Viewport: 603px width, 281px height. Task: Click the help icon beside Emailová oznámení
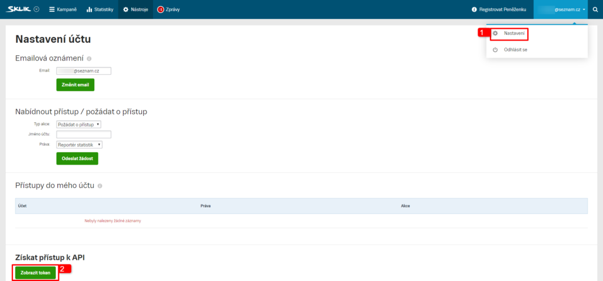pyautogui.click(x=89, y=59)
